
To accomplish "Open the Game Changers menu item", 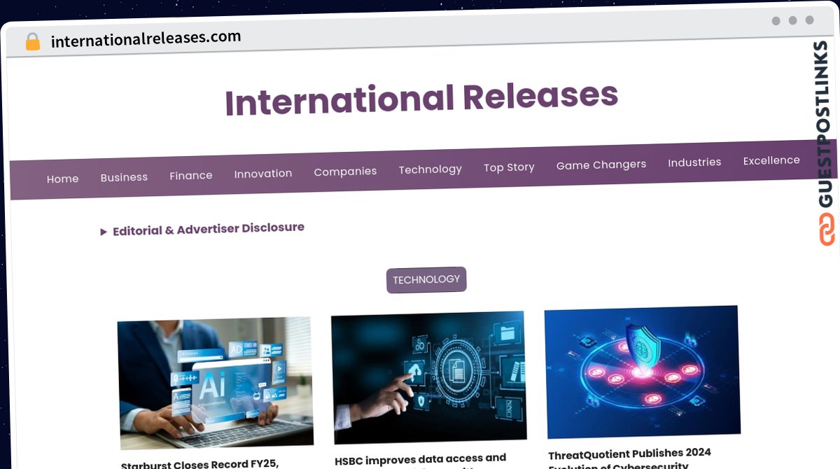I will click(601, 164).
